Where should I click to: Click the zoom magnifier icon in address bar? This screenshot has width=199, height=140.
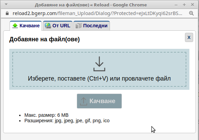click(x=191, y=13)
